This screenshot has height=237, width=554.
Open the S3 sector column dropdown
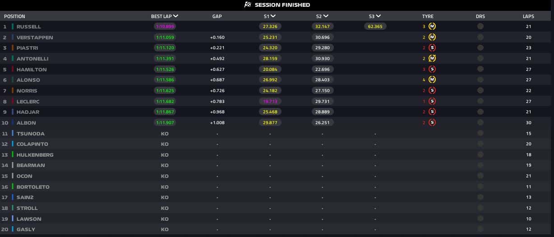pos(378,16)
